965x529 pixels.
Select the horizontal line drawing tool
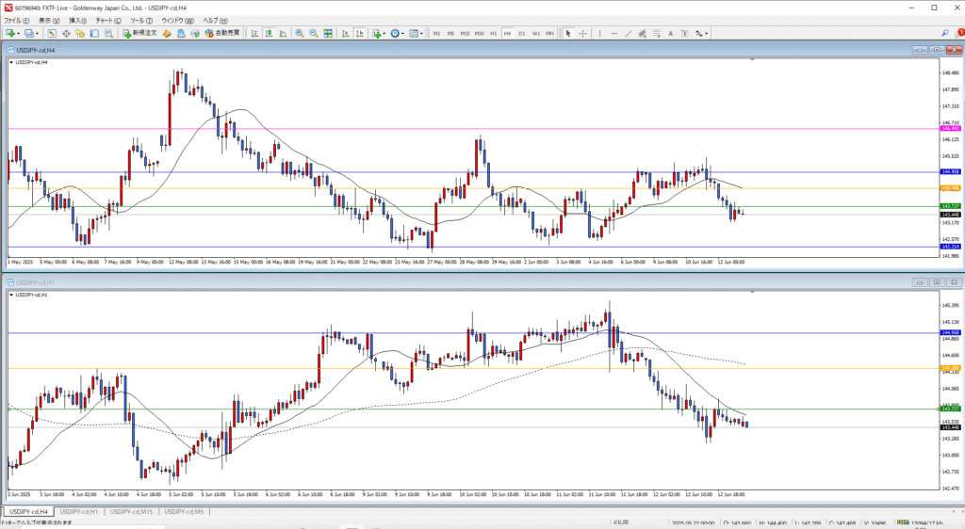[x=614, y=33]
